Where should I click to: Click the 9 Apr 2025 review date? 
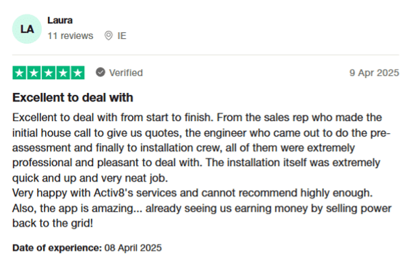click(374, 72)
